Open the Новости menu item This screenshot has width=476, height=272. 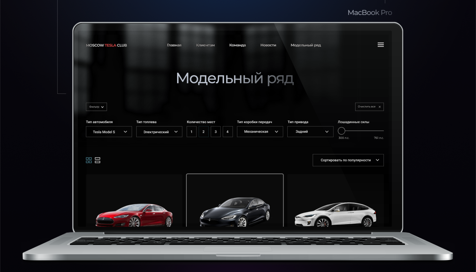tap(268, 45)
